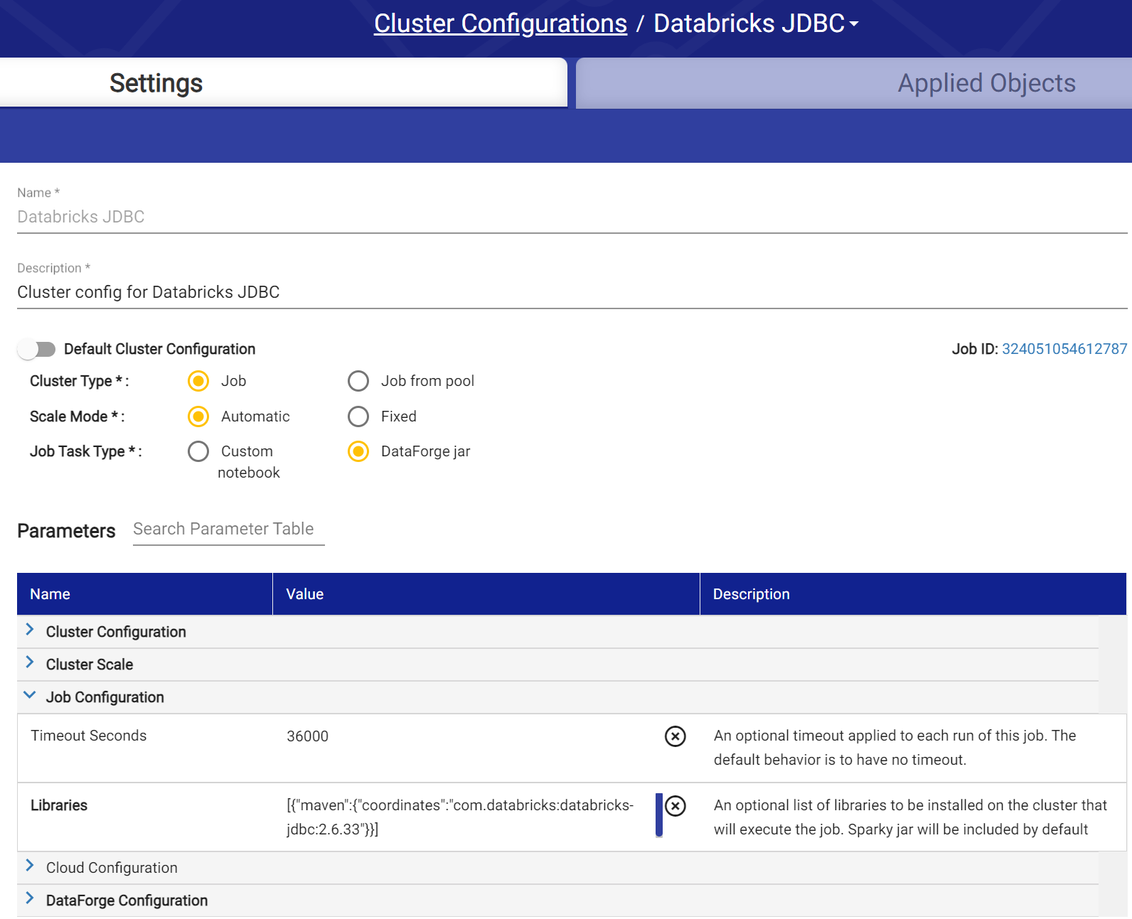Viewport: 1132px width, 919px height.
Task: Clear the Libraries parameter value
Action: (675, 806)
